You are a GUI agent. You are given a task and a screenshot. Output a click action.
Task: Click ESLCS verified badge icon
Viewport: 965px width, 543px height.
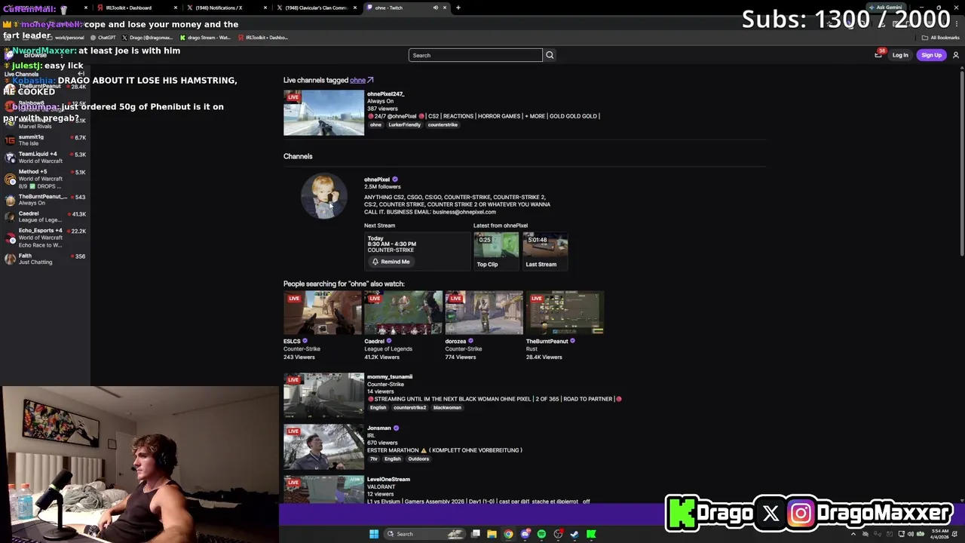(305, 341)
